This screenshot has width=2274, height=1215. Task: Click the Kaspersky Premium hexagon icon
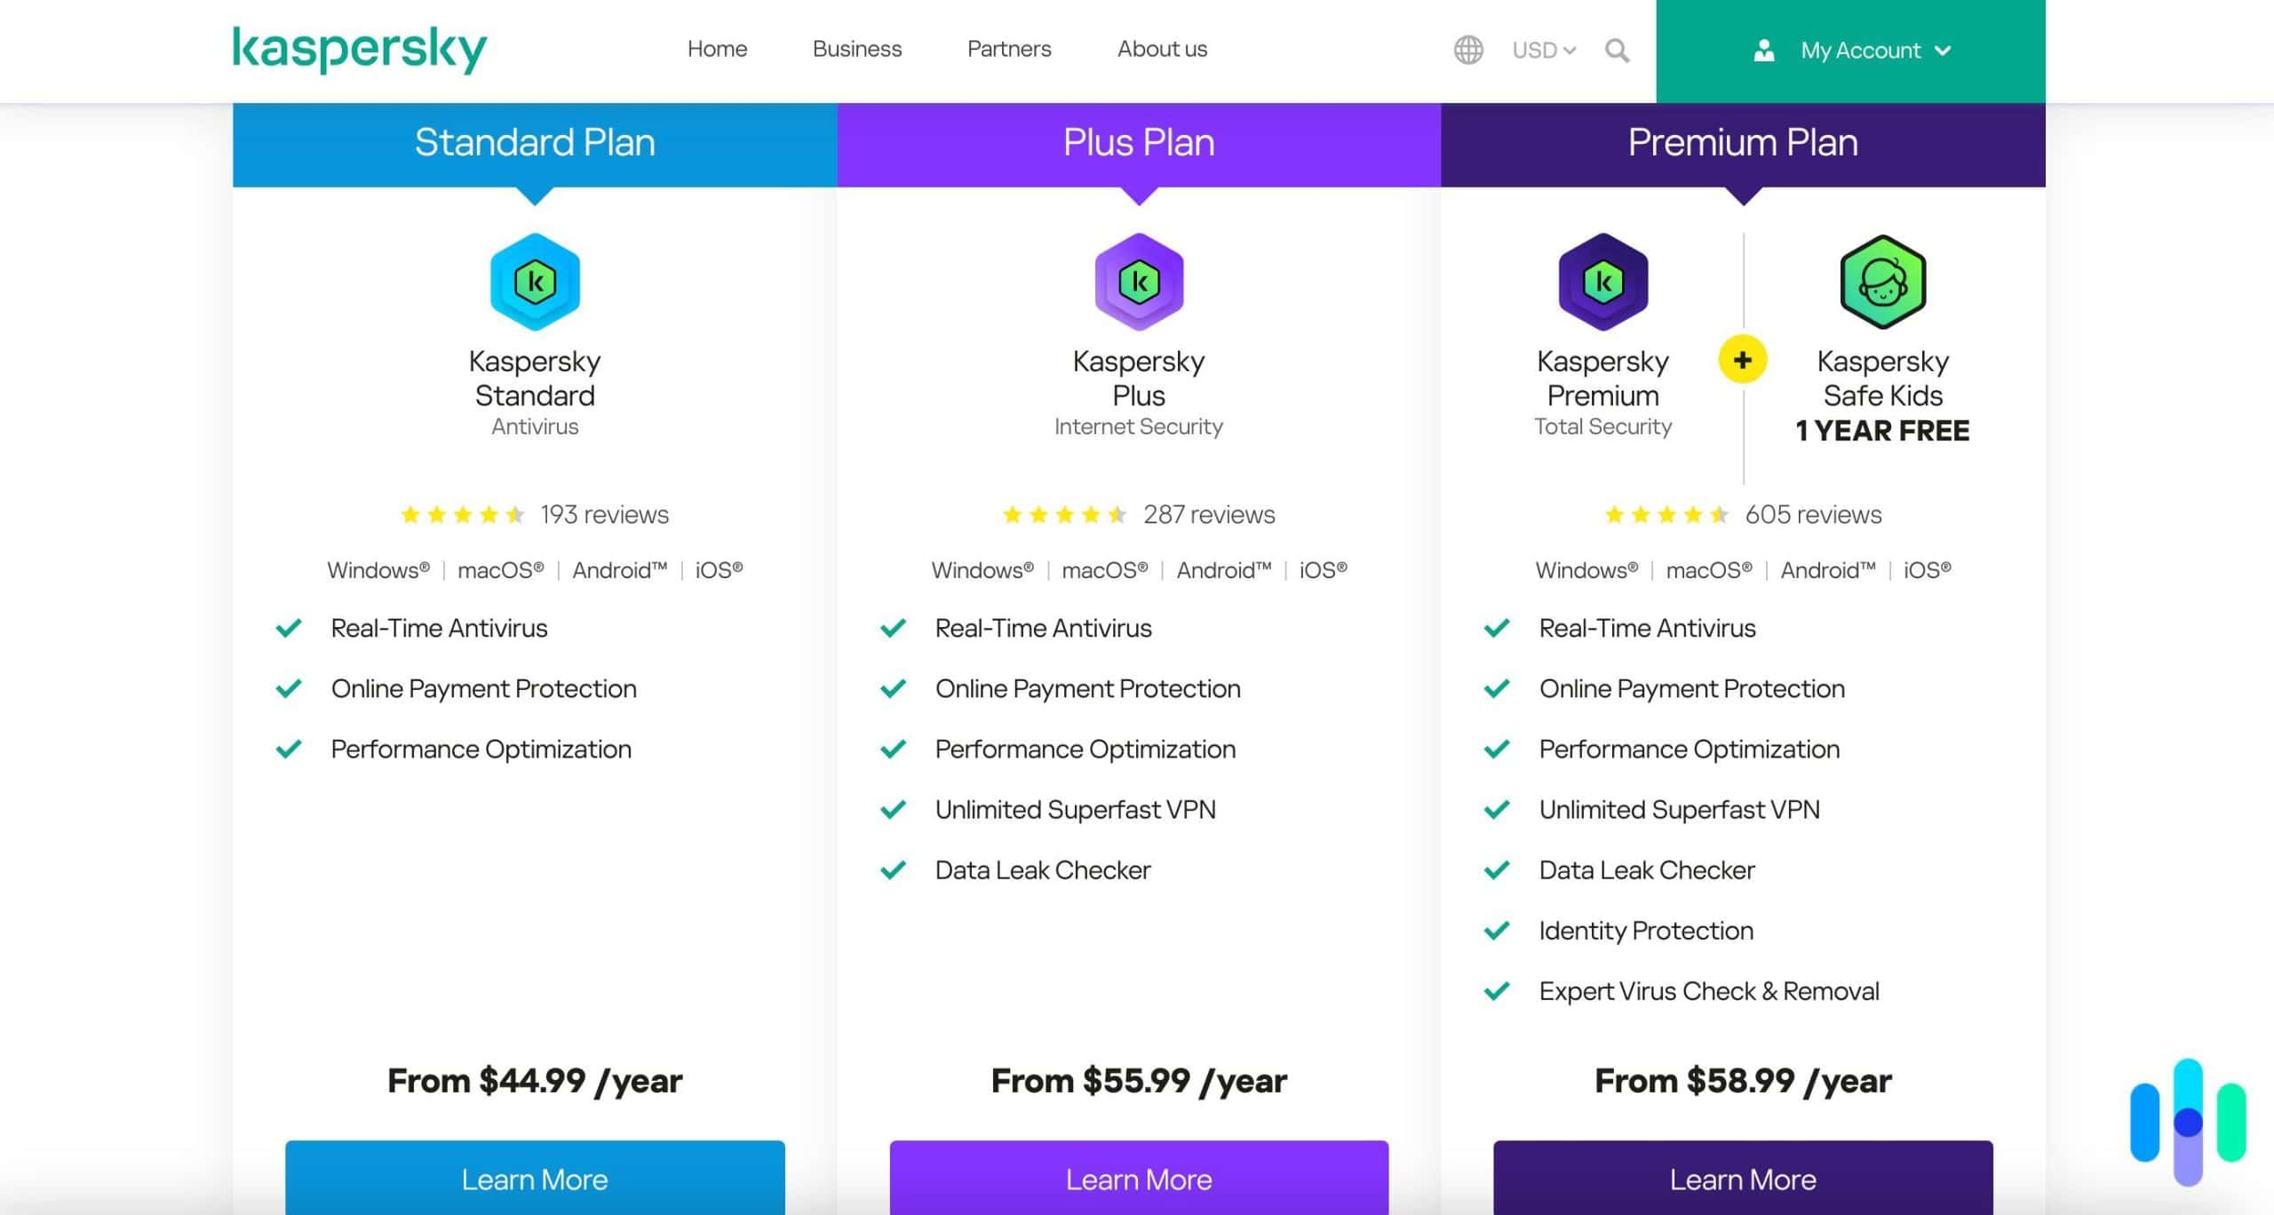click(1602, 281)
